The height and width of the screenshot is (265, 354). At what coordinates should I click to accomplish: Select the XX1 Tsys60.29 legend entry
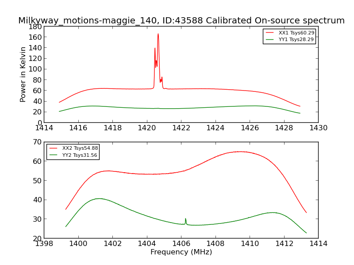pyautogui.click(x=290, y=33)
